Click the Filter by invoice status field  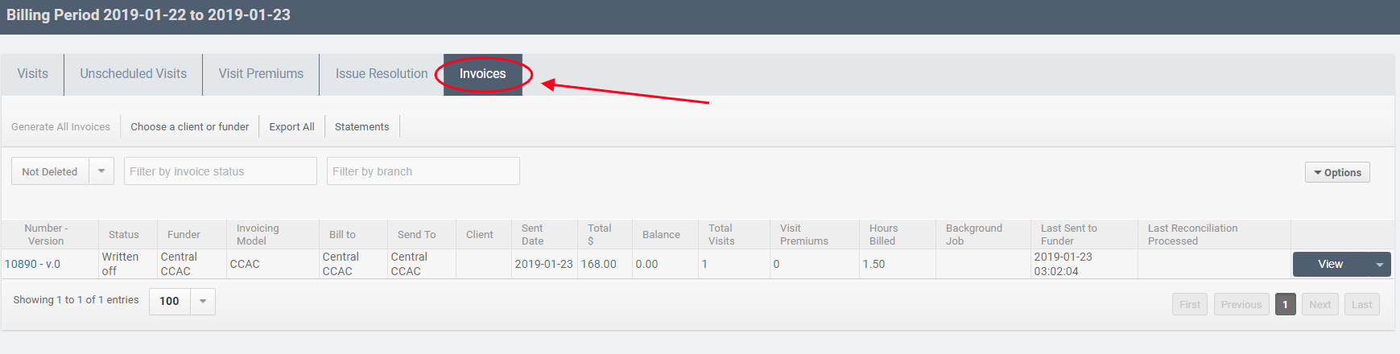tap(220, 171)
